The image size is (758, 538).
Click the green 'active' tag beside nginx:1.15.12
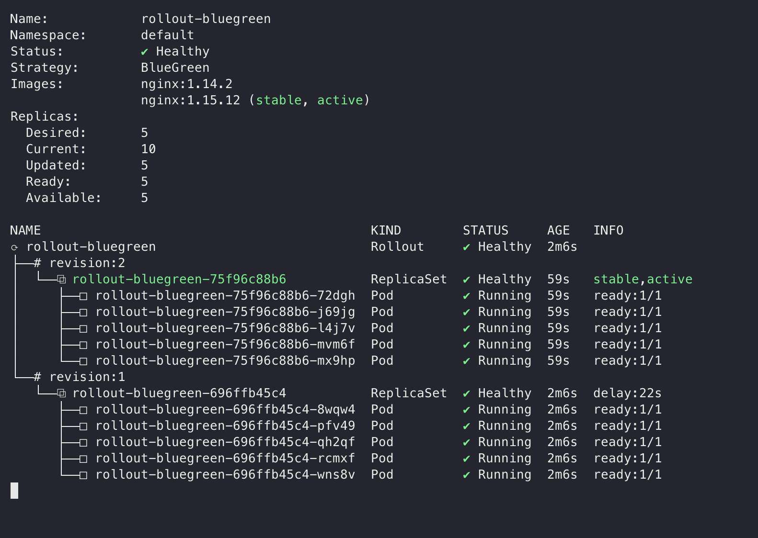(340, 100)
